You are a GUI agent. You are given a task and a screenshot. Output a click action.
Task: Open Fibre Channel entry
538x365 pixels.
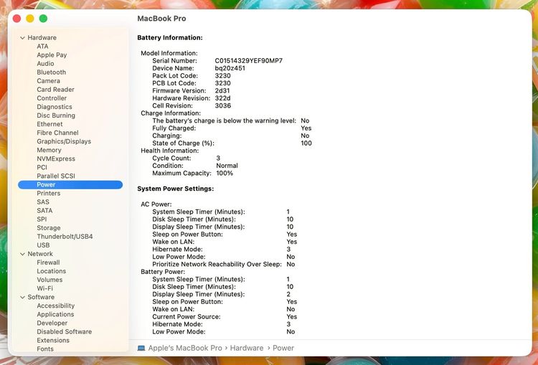[x=57, y=133]
